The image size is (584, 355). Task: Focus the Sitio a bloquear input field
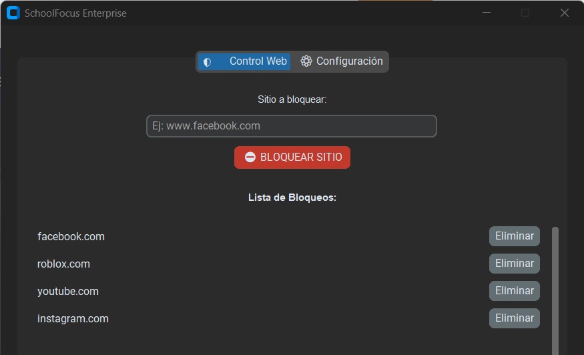coord(291,126)
